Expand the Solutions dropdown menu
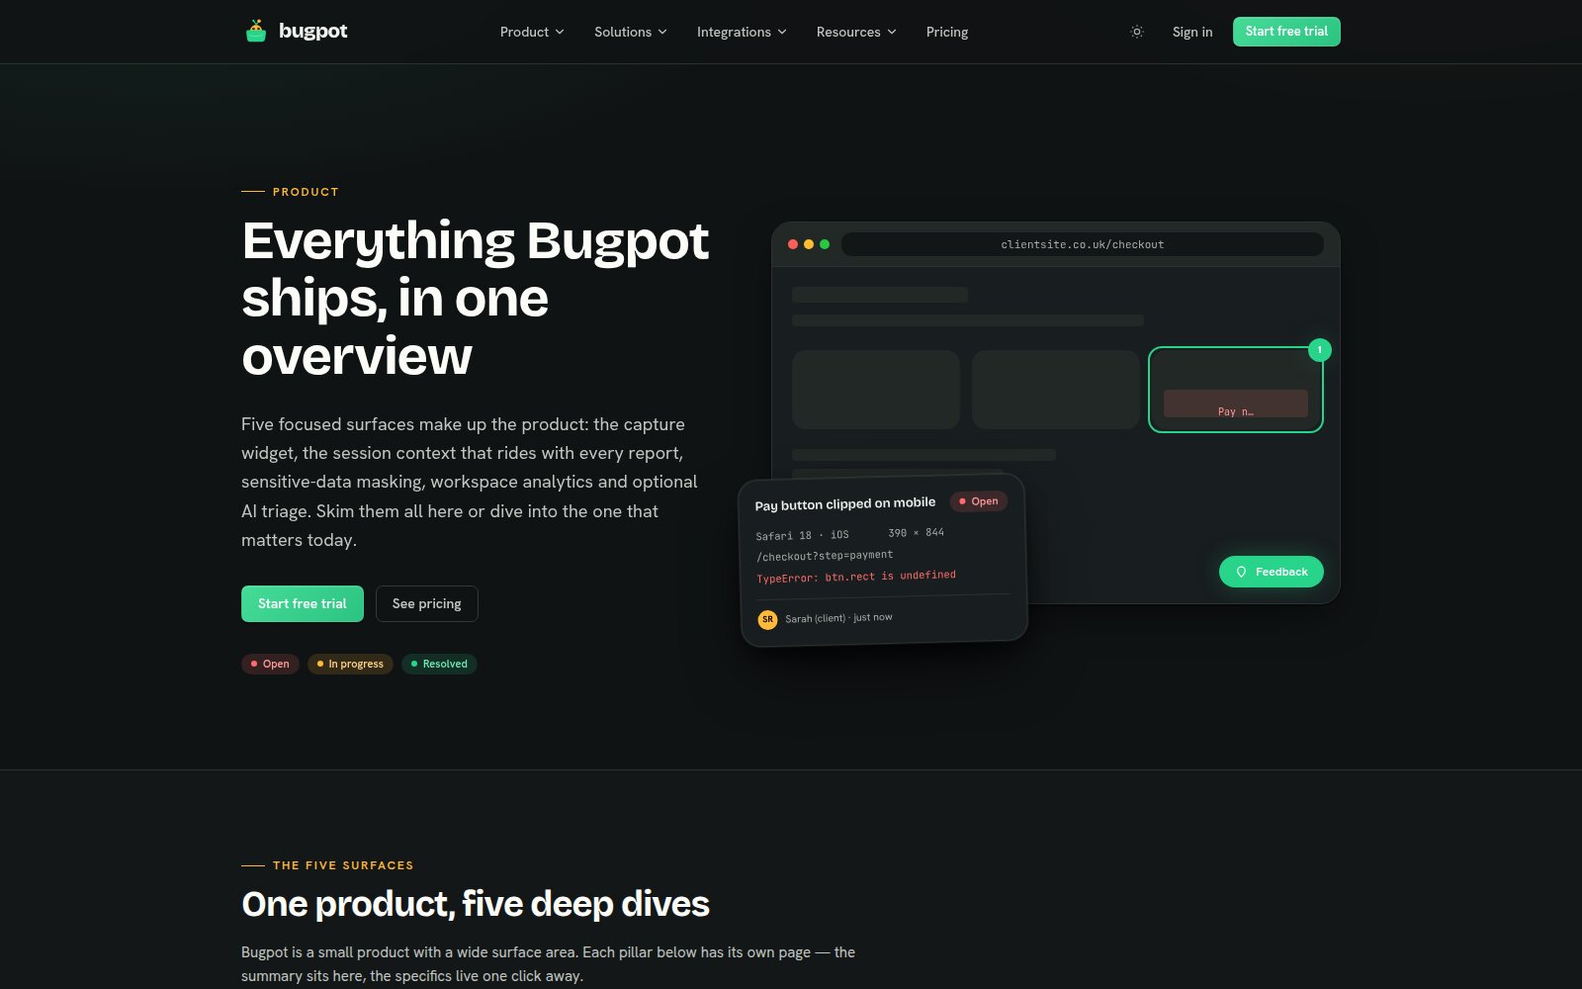 click(631, 32)
